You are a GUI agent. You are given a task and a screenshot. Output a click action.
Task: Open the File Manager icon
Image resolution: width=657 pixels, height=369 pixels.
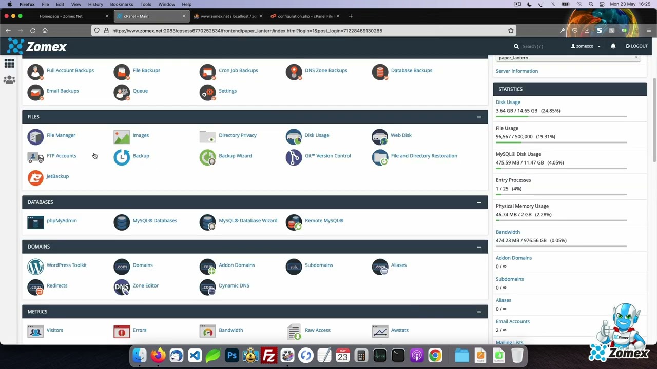(35, 137)
